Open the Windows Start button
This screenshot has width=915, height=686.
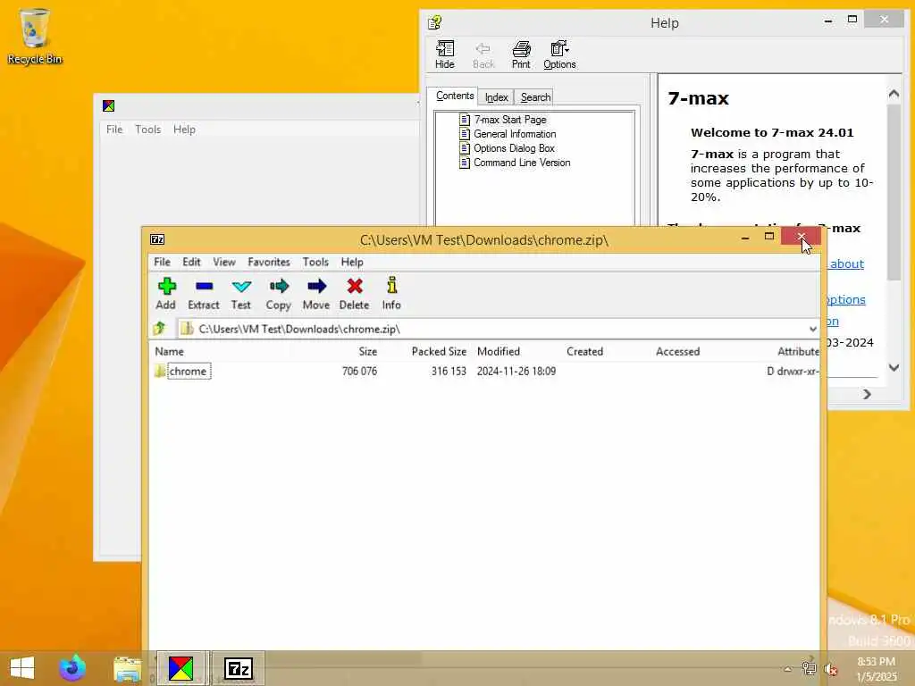pyautogui.click(x=22, y=668)
